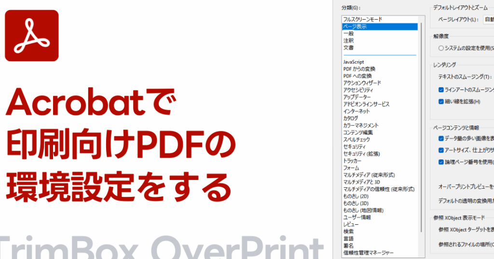
Task: Open the 信頼性管理マネージャー category
Action: coord(368,253)
